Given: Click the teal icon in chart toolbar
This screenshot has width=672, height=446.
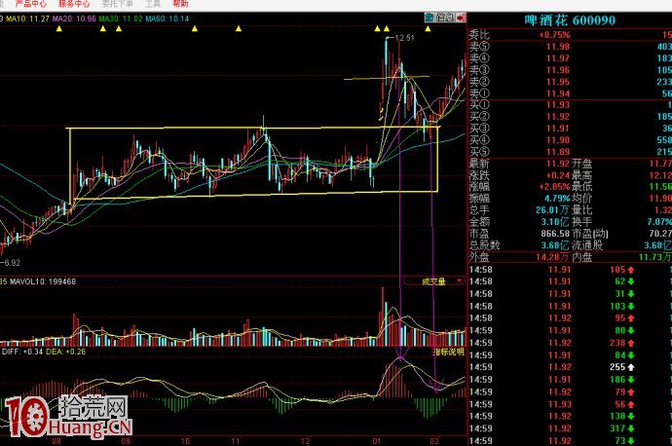Looking at the screenshot, I should click(x=429, y=18).
